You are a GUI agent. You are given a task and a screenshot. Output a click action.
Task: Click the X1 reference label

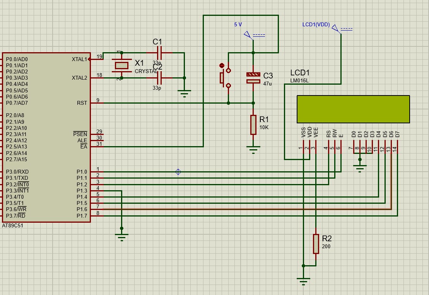pyautogui.click(x=139, y=63)
